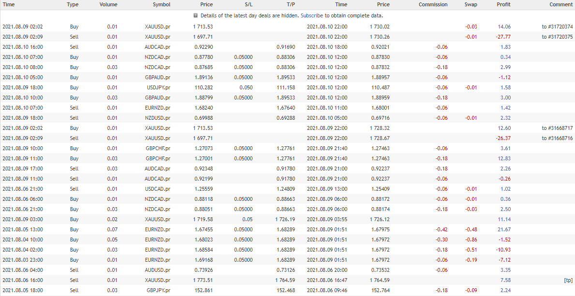The image size is (575, 296).
Task: Follow the "to #31720374" comment link
Action: (558, 27)
